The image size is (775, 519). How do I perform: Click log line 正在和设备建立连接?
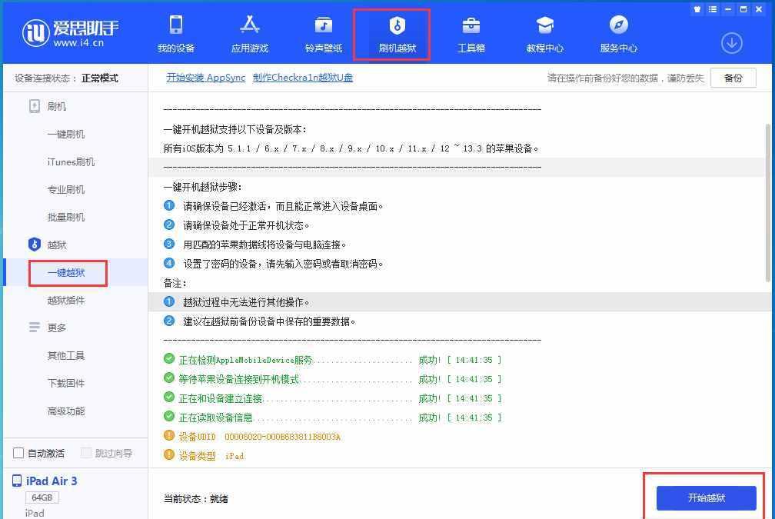[x=333, y=398]
